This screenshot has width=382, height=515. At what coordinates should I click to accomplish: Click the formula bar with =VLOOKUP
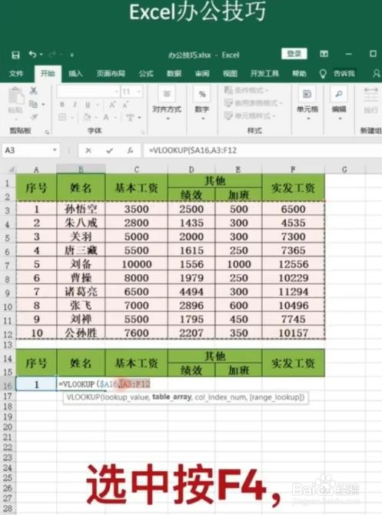pyautogui.click(x=262, y=150)
